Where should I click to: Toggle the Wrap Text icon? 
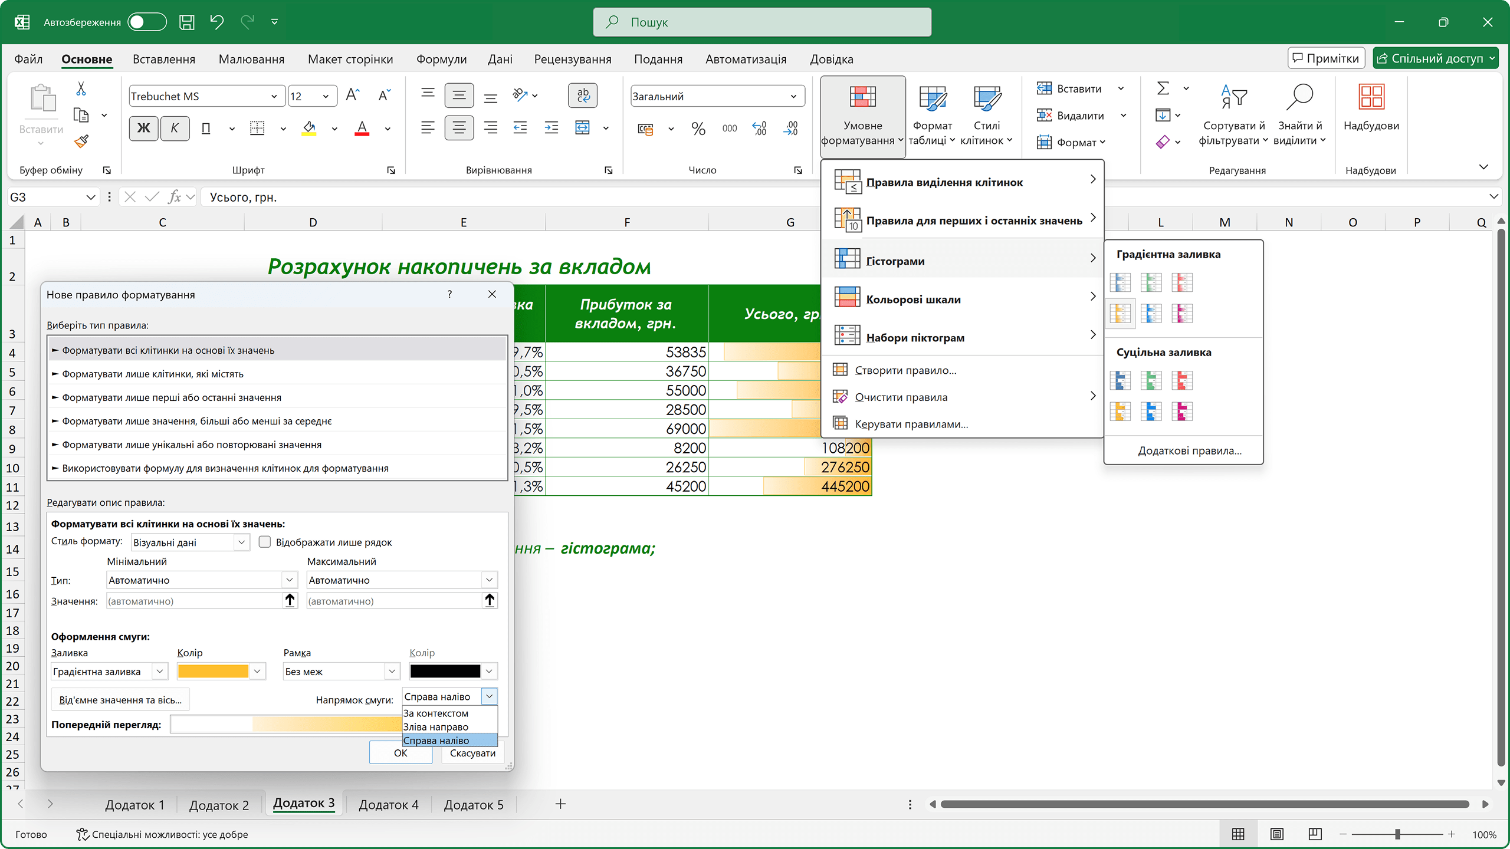(582, 96)
